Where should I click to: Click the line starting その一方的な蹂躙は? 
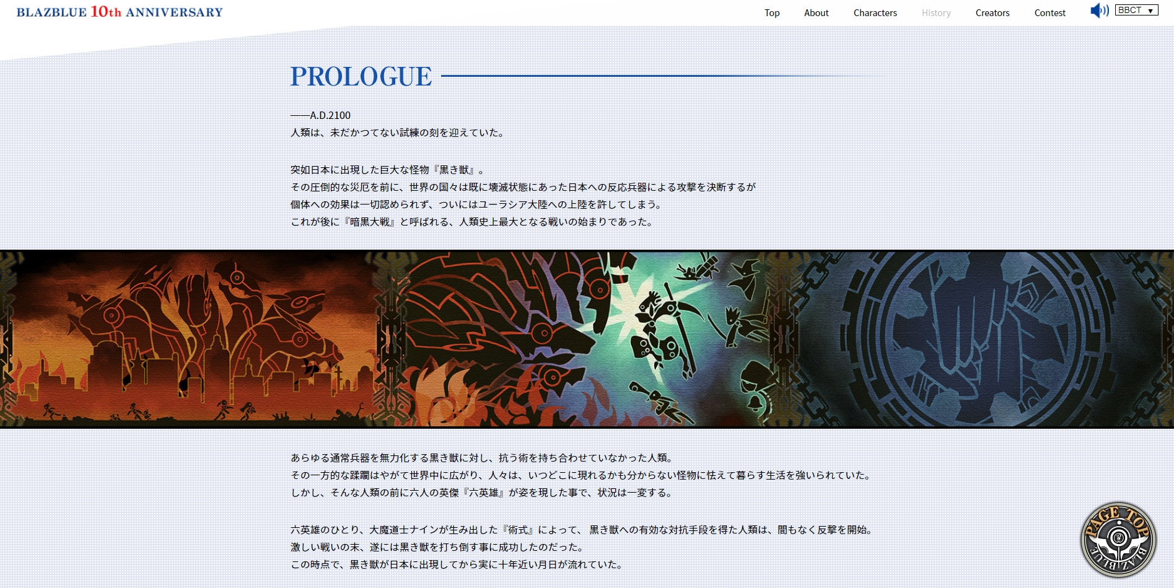(x=582, y=475)
